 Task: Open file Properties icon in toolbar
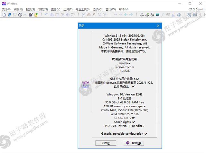pos(31,14)
